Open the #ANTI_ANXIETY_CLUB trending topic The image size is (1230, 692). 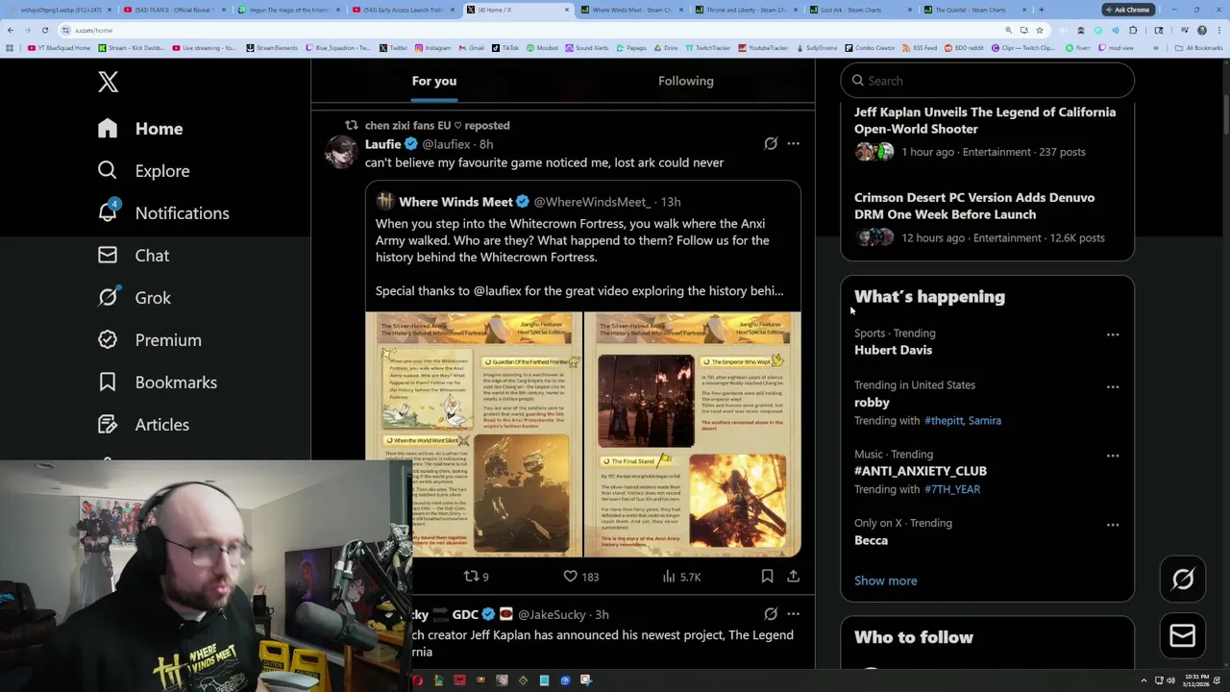tap(921, 471)
